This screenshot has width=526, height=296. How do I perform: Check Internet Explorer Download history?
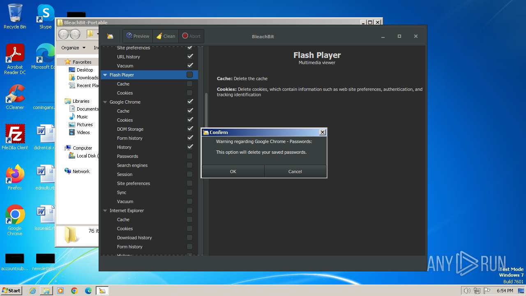coord(189,238)
